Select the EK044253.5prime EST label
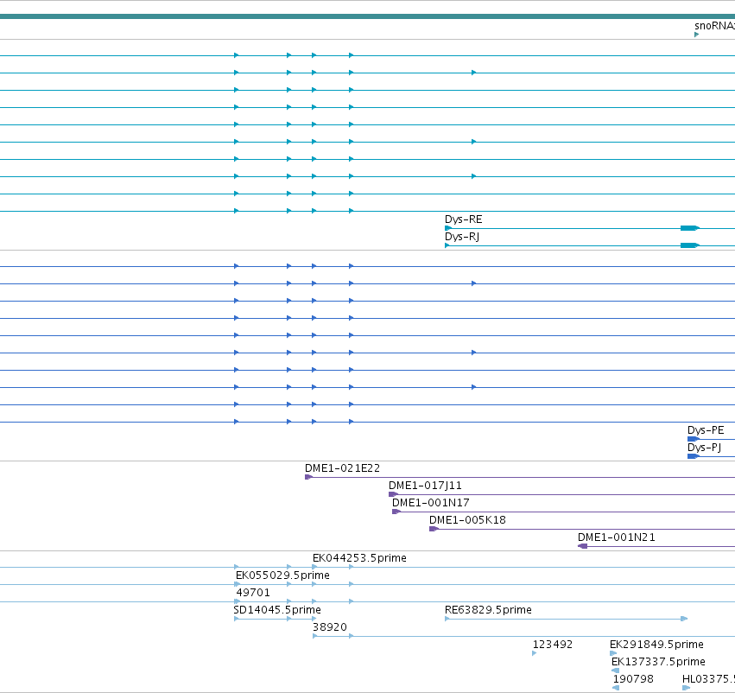Image resolution: width=735 pixels, height=693 pixels. 359,558
